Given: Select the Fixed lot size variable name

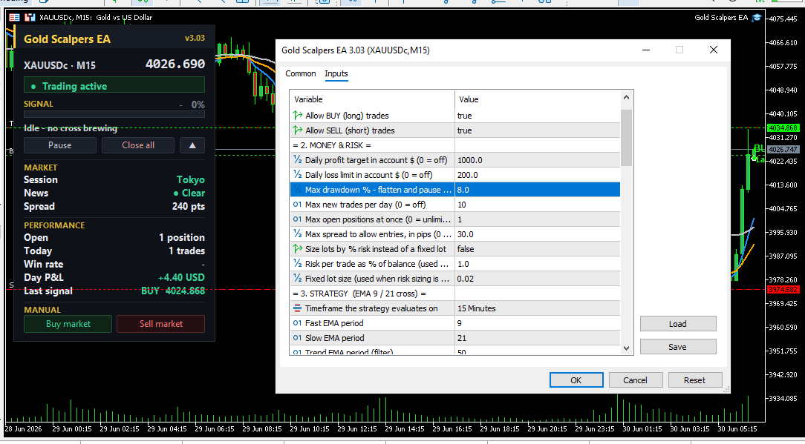Looking at the screenshot, I should click(377, 279).
